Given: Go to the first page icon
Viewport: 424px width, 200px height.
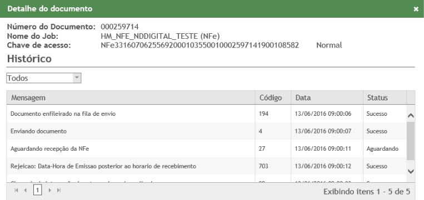Looking at the screenshot, I should (x=16, y=190).
